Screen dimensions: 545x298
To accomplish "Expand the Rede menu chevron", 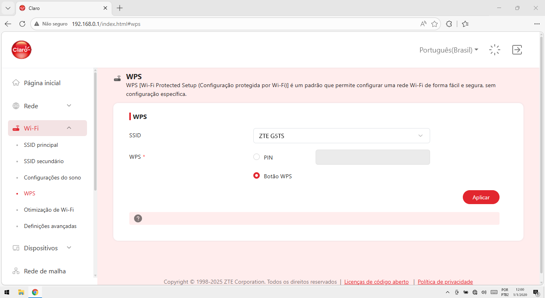I will point(69,105).
